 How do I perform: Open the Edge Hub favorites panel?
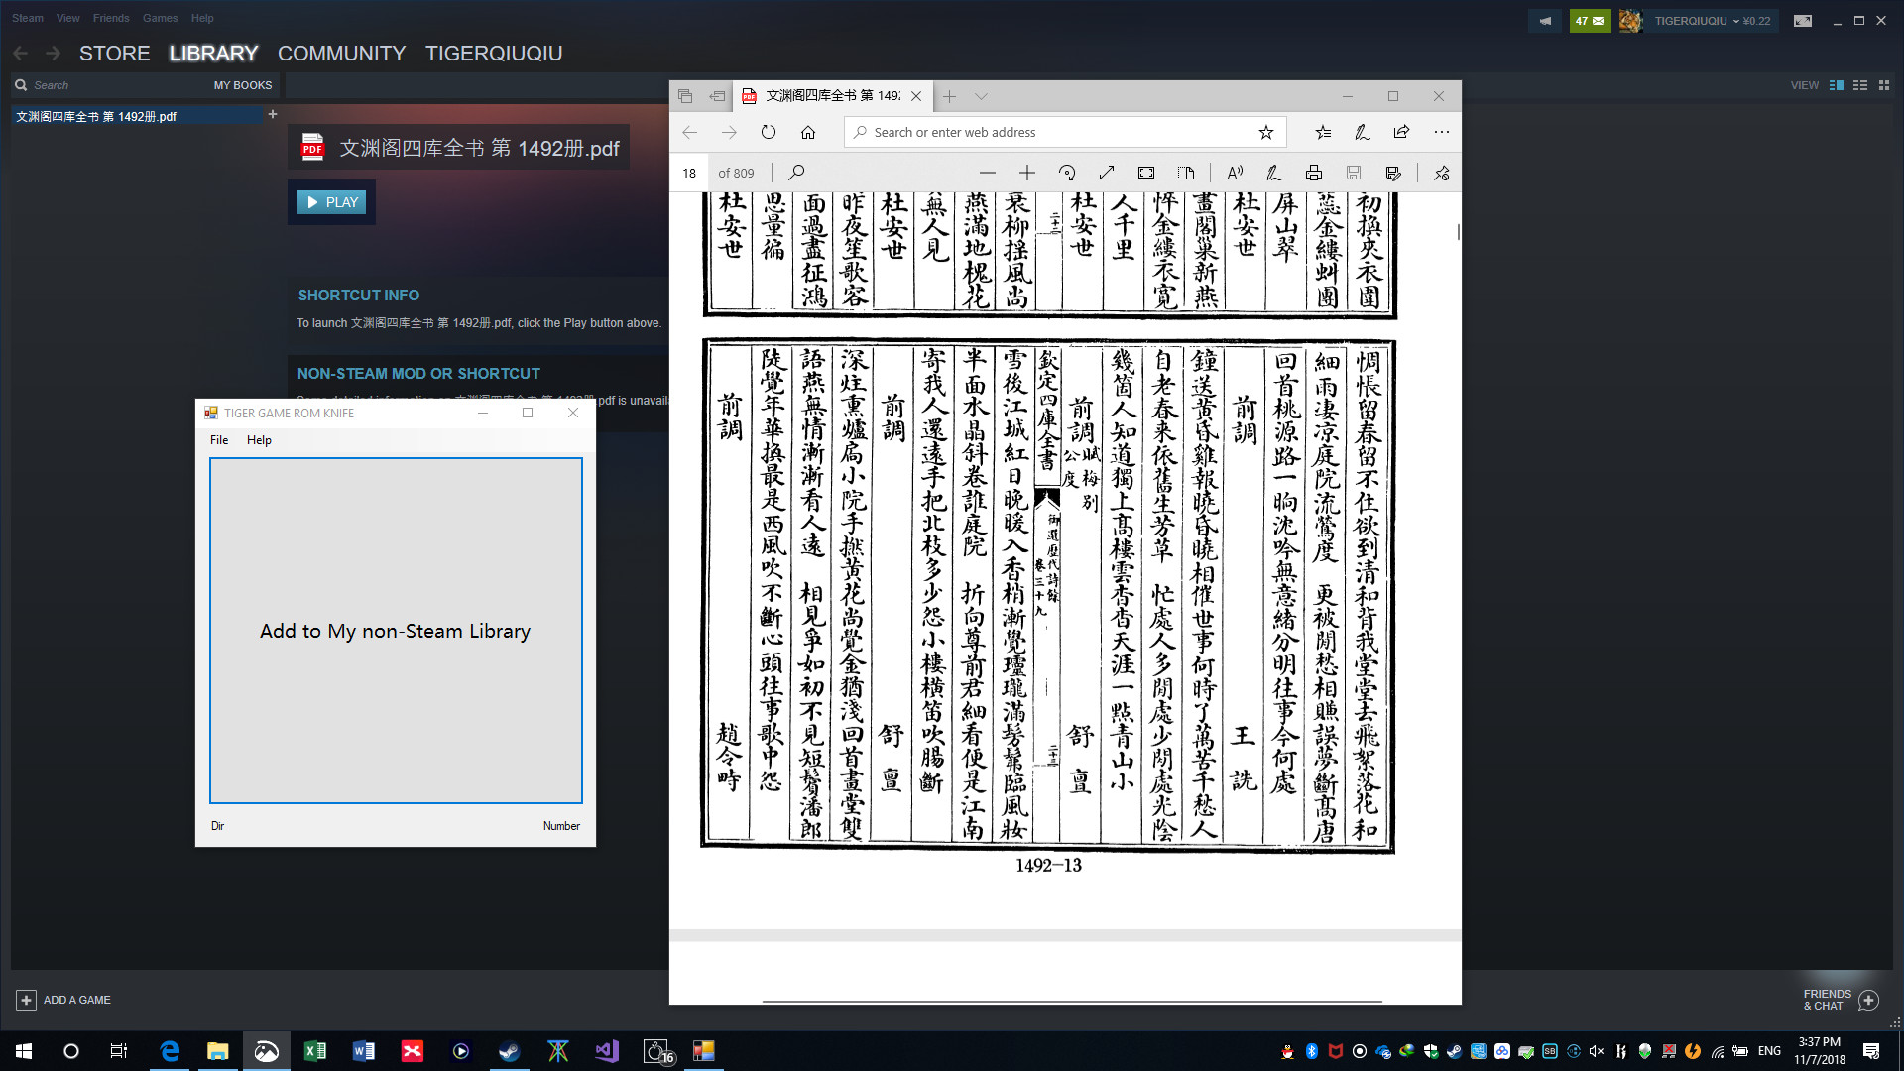point(1323,131)
